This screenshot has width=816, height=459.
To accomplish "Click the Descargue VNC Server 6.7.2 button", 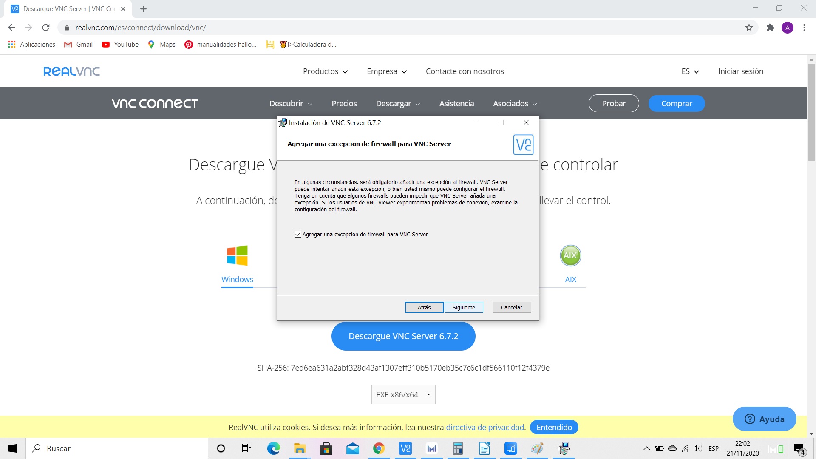I will click(x=403, y=336).
